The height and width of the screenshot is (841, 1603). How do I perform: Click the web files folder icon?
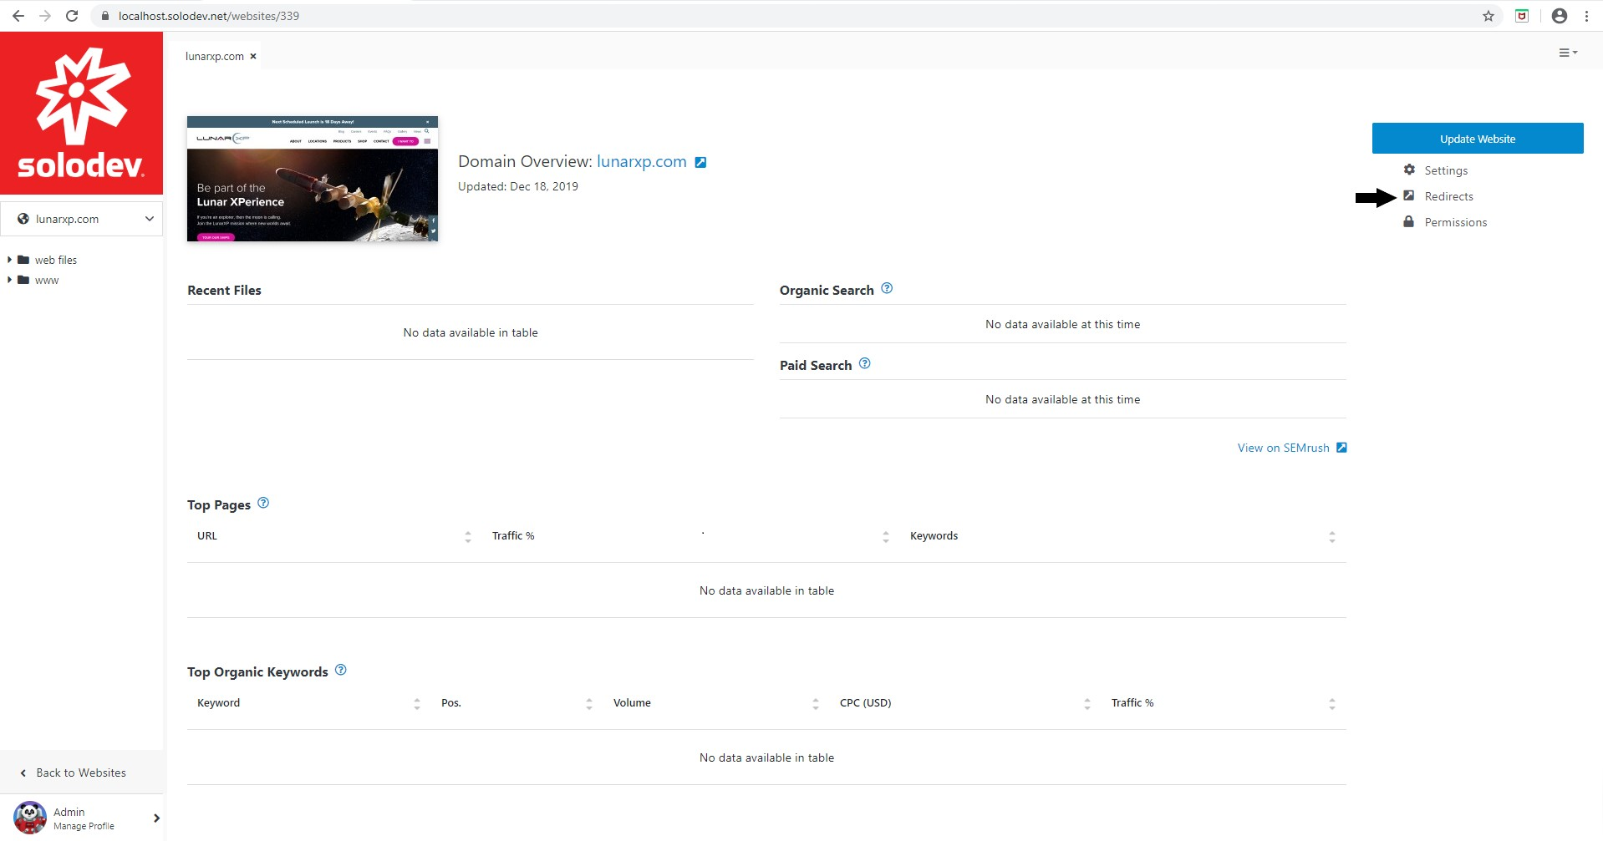coord(23,260)
